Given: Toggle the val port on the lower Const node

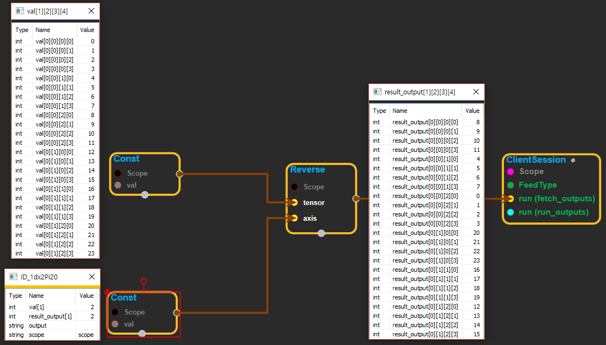Looking at the screenshot, I should pos(115,324).
